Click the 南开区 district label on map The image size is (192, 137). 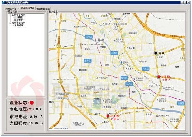point(88,61)
